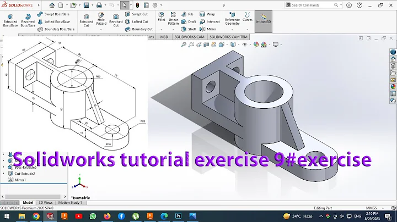Viewport: 397px width, 222px height.
Task: Switch to the MBD tab
Action: 164,37
